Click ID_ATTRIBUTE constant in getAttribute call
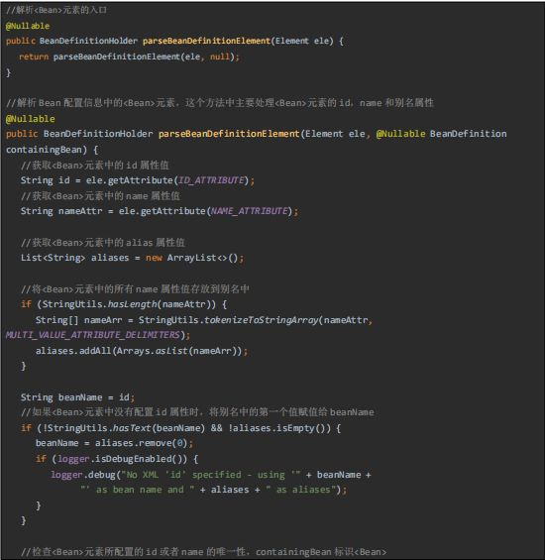The width and height of the screenshot is (545, 560). pos(211,180)
